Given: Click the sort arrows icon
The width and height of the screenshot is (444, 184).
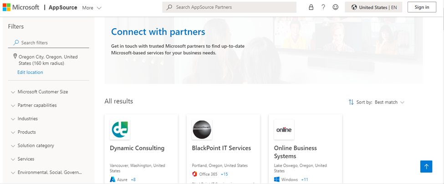Looking at the screenshot, I should [x=351, y=102].
